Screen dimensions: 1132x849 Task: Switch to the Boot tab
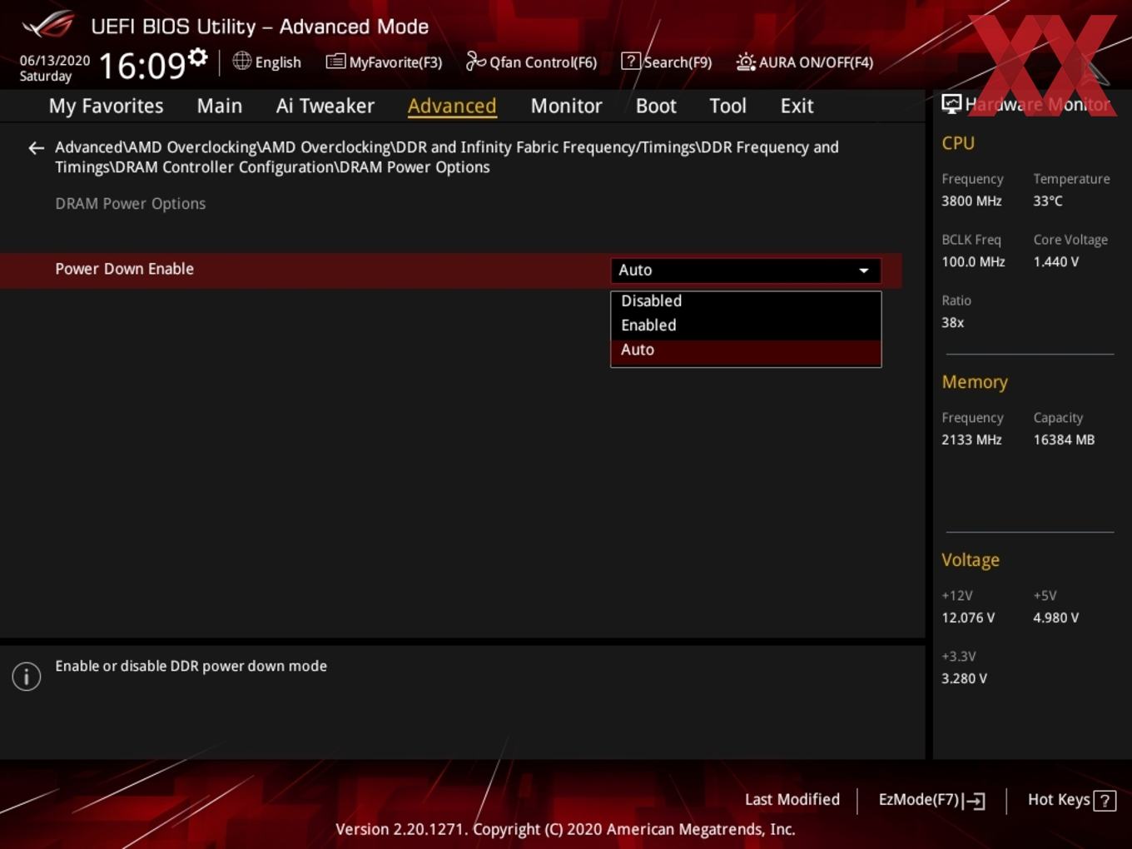click(656, 106)
